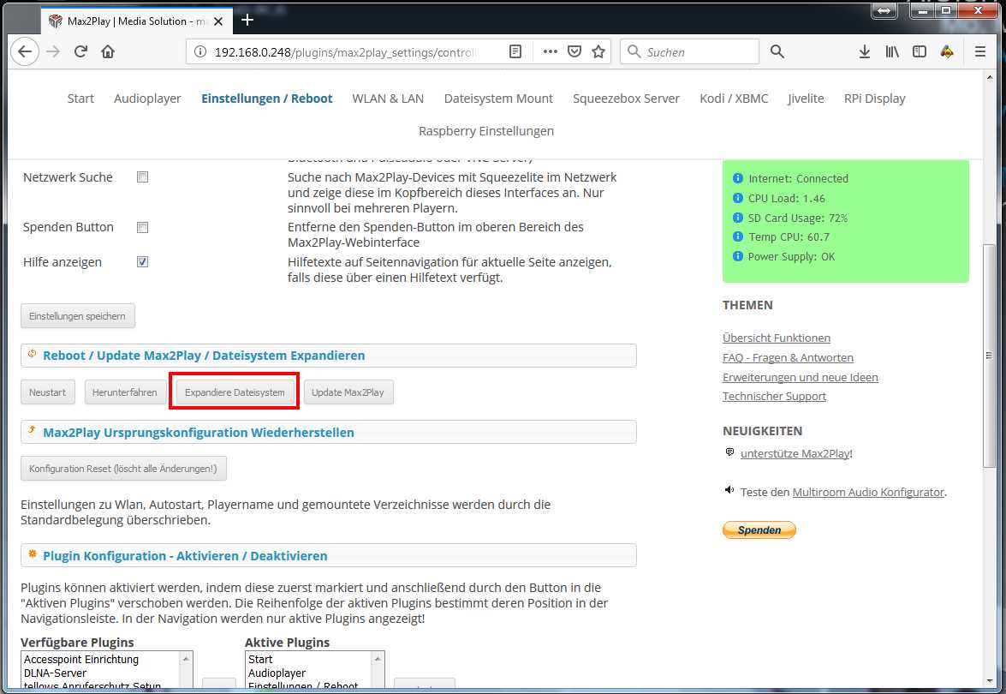Click speaker icon beside Teste den Multiroom
The width and height of the screenshot is (1006, 694).
729,490
